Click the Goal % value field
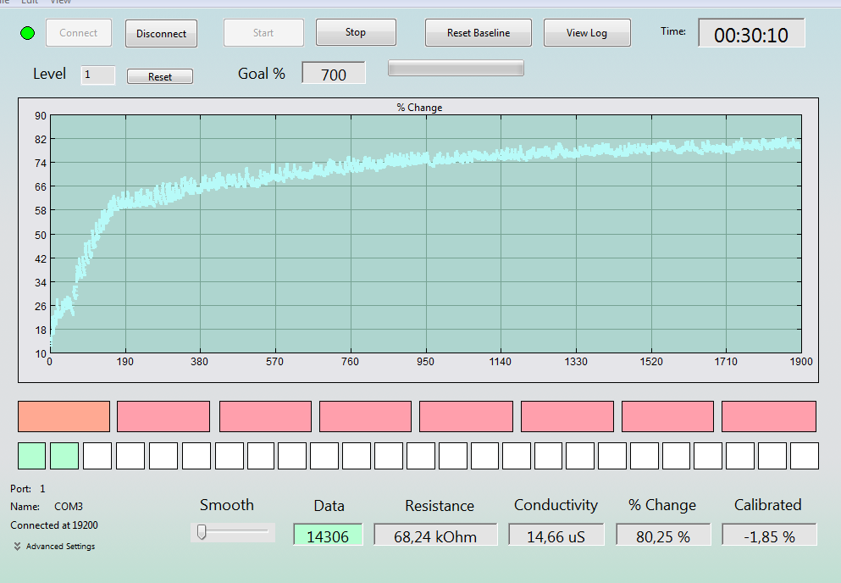841x583 pixels. tap(334, 73)
